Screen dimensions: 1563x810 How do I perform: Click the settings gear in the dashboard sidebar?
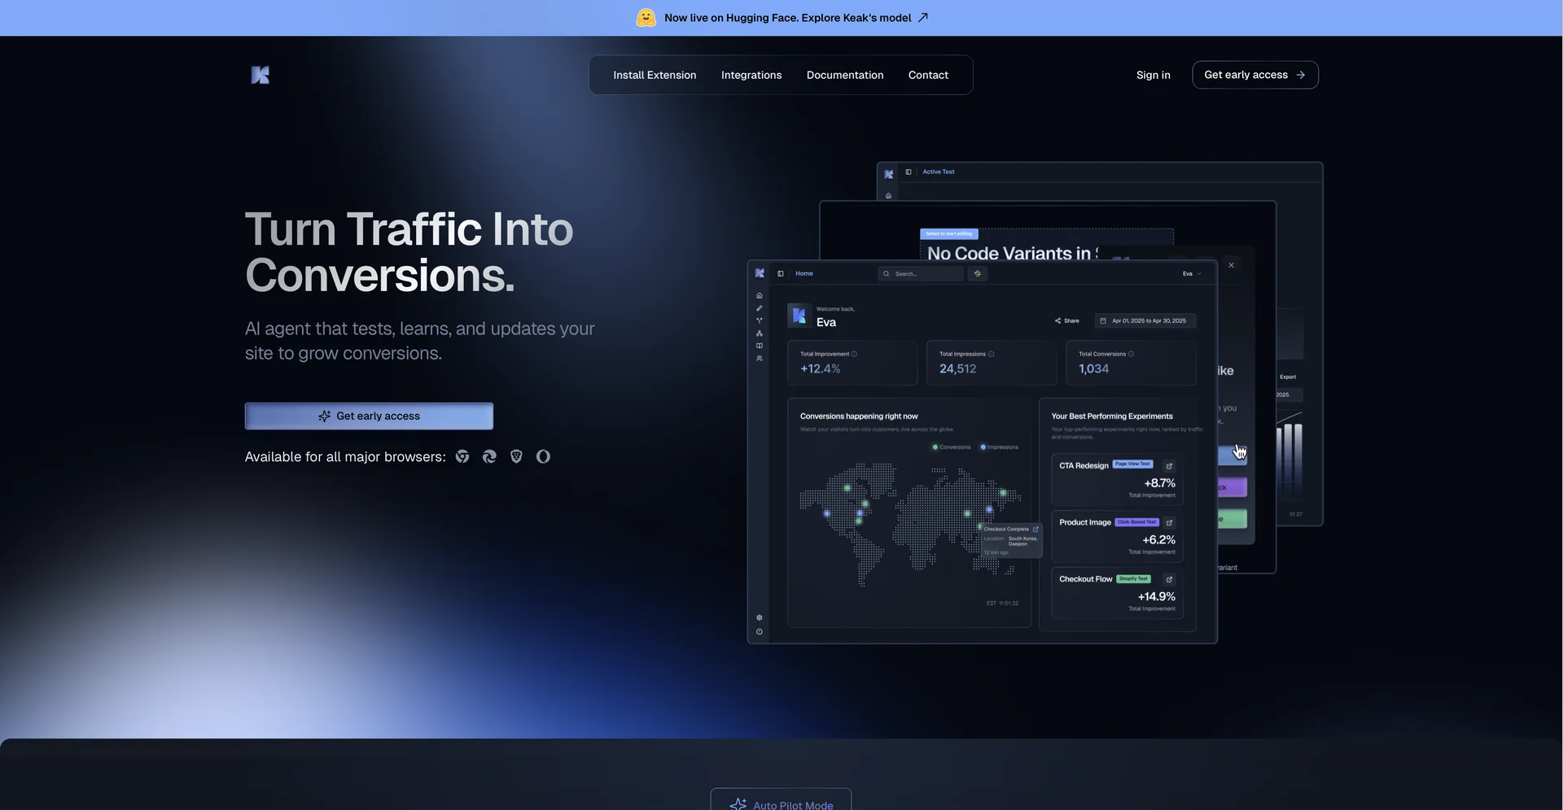click(760, 618)
